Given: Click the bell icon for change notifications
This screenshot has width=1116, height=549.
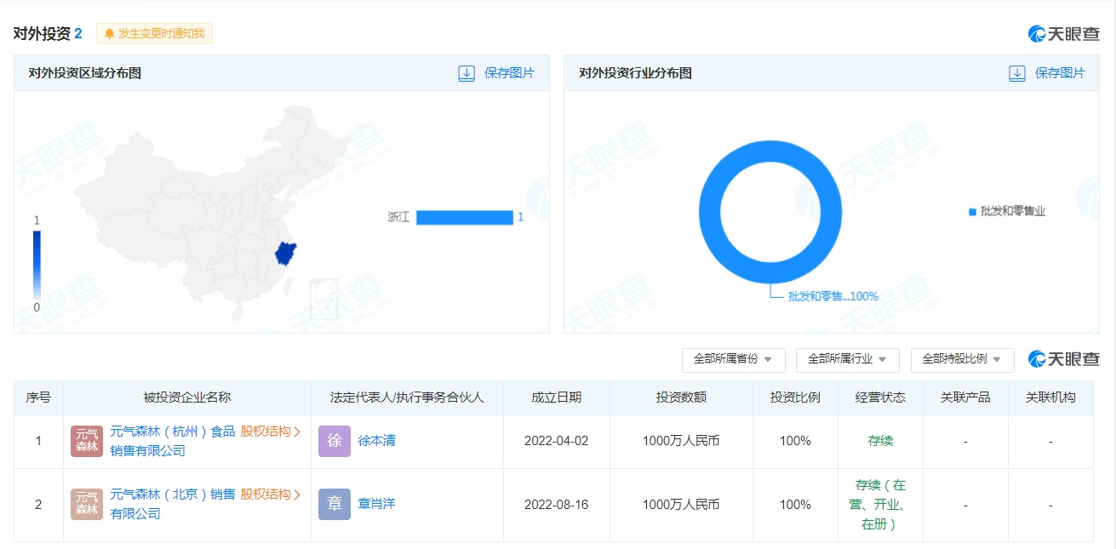Looking at the screenshot, I should [x=109, y=34].
